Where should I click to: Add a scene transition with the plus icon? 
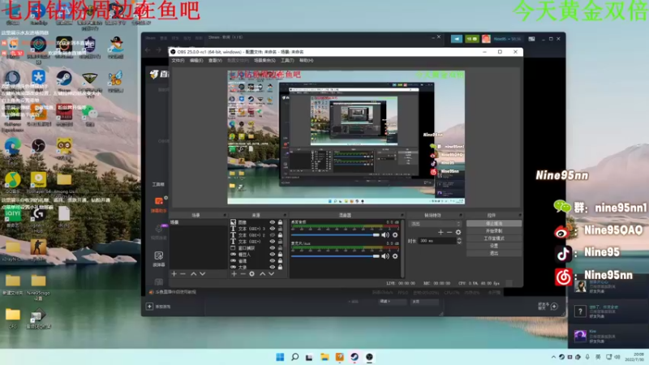441,232
